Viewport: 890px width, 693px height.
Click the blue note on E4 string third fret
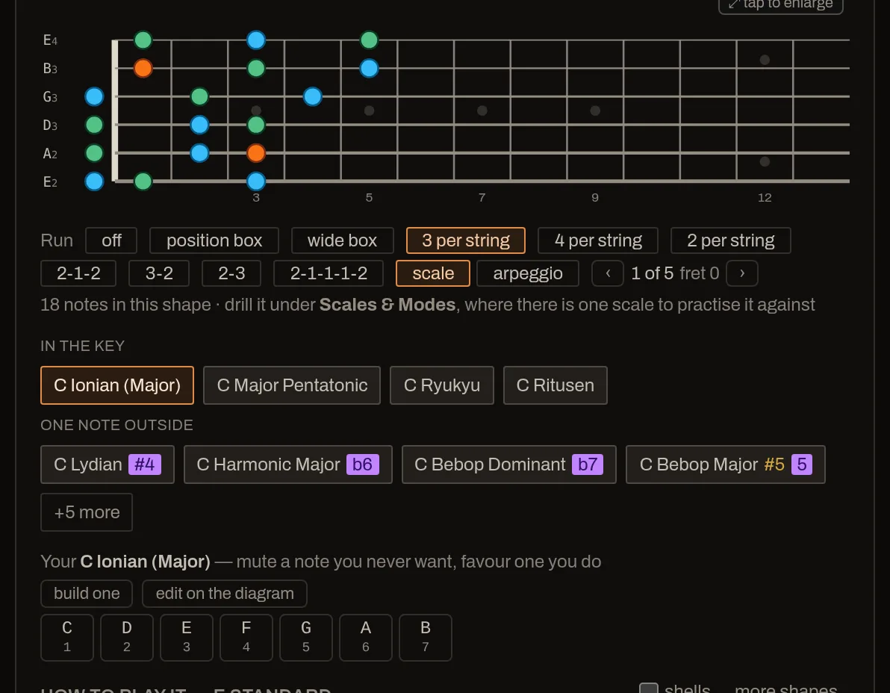[x=256, y=40]
